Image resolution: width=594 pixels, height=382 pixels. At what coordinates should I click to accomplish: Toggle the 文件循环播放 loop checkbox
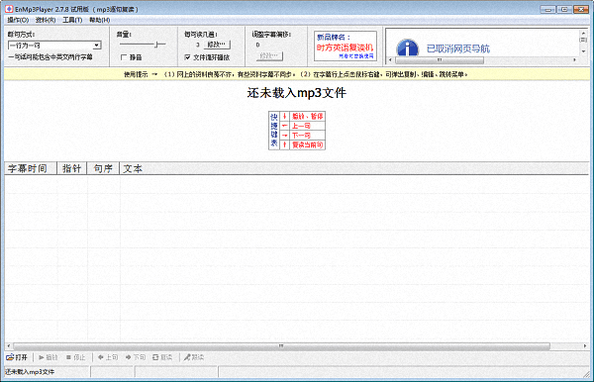(x=187, y=57)
